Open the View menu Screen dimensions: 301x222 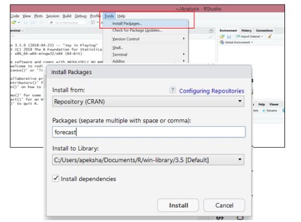click(26, 16)
